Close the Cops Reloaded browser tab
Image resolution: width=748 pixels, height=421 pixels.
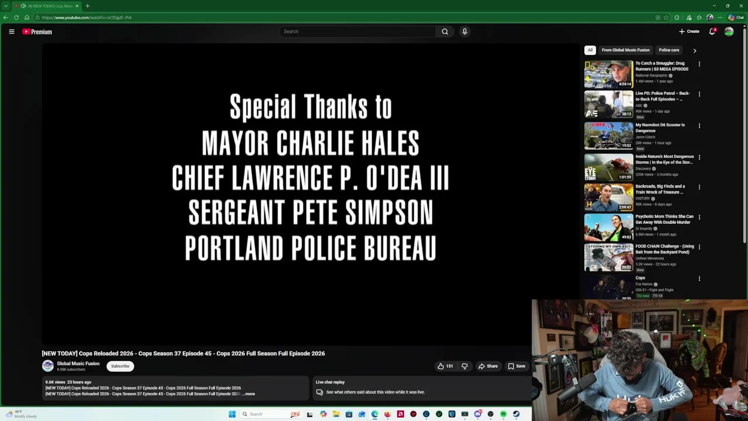pos(77,6)
